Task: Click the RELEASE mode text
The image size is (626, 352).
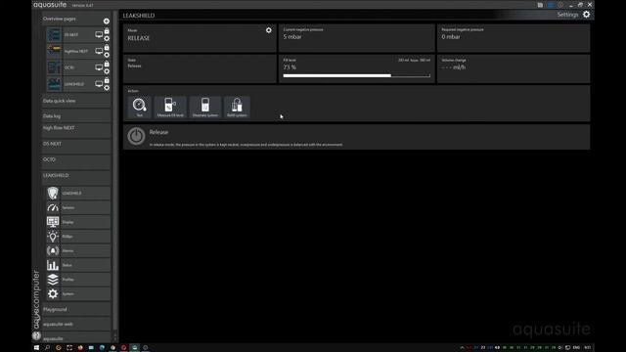Action: pos(139,38)
